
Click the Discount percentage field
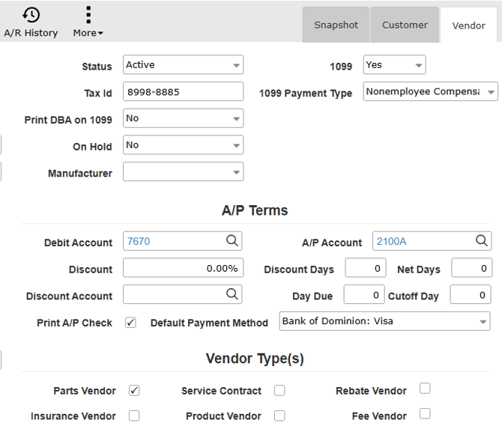click(183, 268)
